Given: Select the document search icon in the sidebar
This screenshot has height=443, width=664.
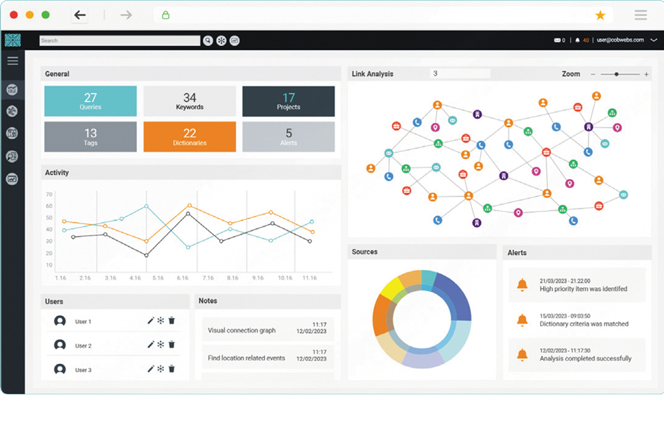Looking at the screenshot, I should (12, 156).
